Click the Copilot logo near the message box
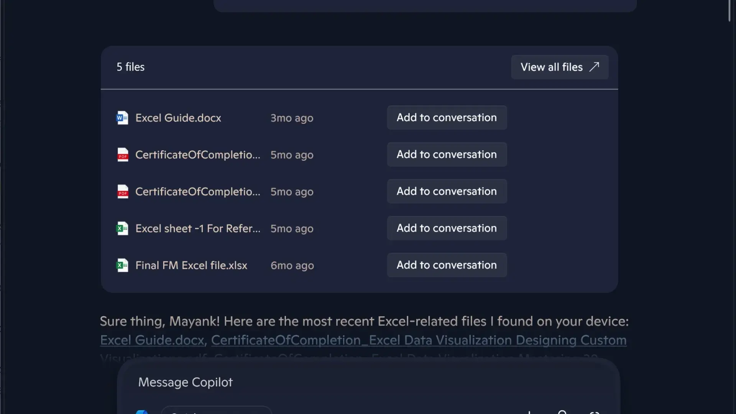This screenshot has height=414, width=736. [142, 411]
